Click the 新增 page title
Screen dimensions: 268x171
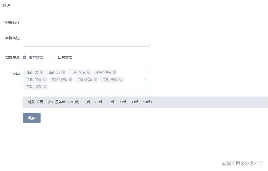click(x=6, y=6)
